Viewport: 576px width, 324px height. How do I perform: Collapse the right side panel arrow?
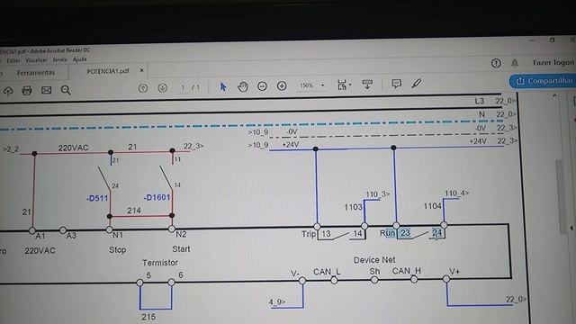pos(571,228)
